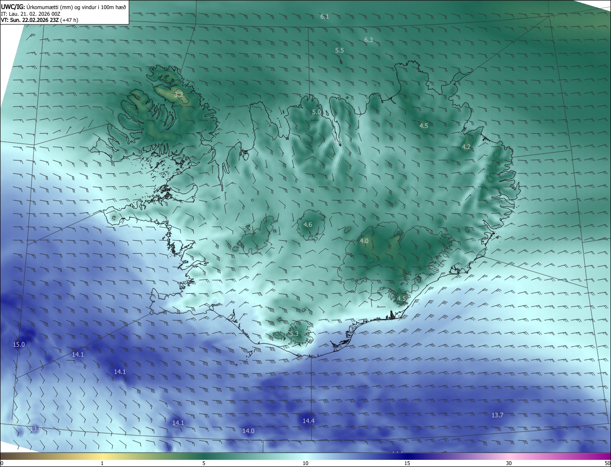Click the 5.5 value label
Image resolution: width=611 pixels, height=467 pixels.
click(339, 50)
